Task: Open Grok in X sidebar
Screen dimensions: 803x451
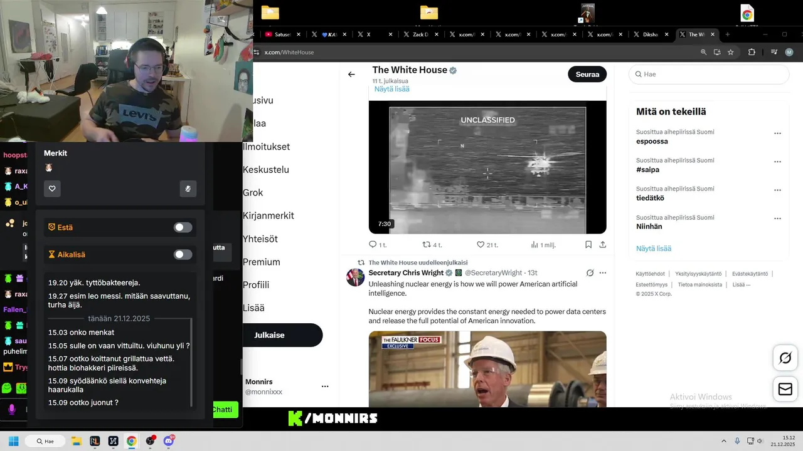Action: point(253,192)
